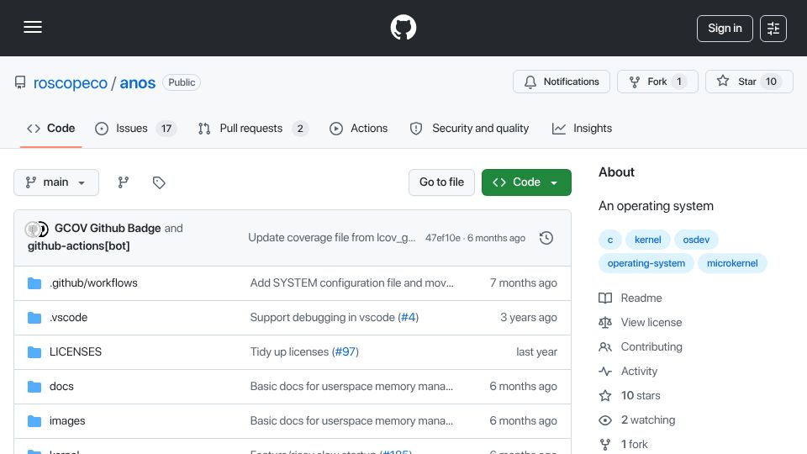The image size is (807, 454).
Task: Star the anos repository
Action: click(x=749, y=82)
